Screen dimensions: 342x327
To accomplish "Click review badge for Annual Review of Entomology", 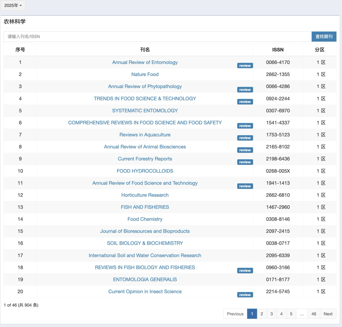I will [245, 66].
